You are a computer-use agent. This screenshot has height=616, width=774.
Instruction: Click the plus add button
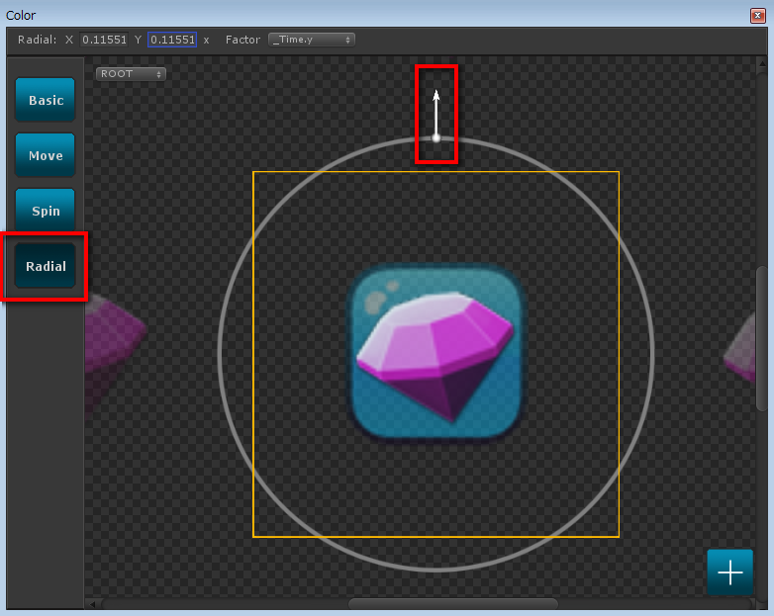click(730, 572)
